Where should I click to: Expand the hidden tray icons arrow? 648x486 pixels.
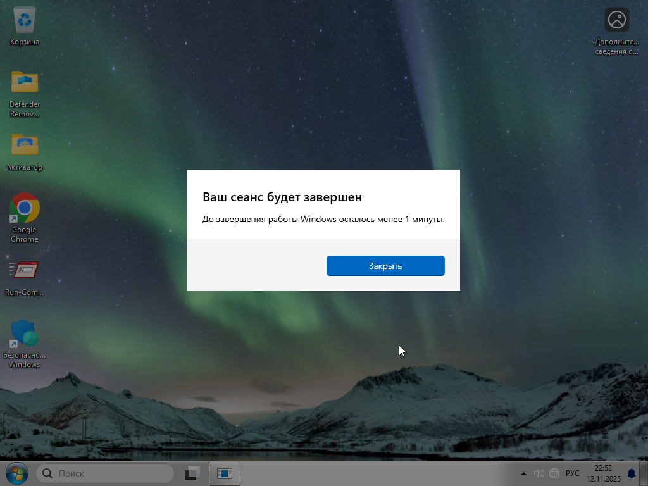click(523, 473)
